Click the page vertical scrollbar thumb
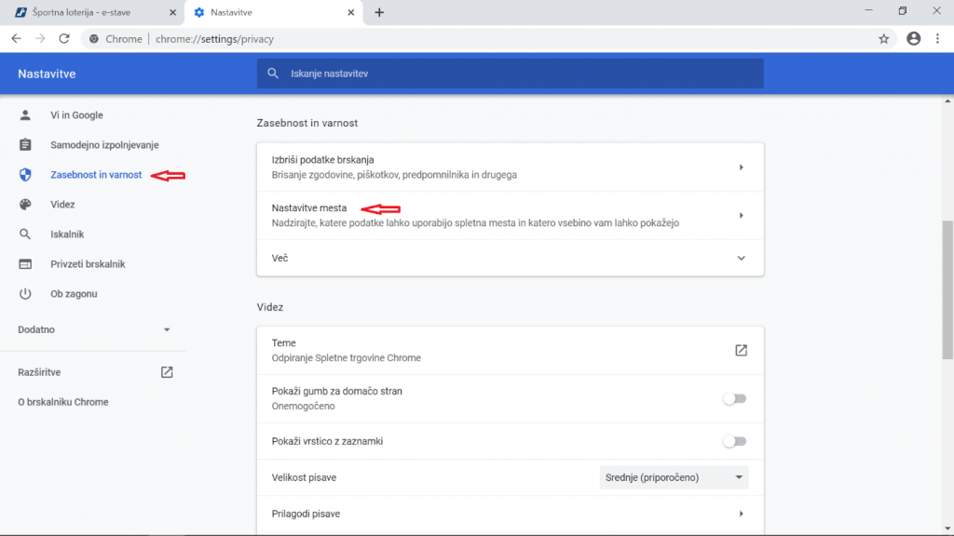The width and height of the screenshot is (954, 536). [947, 290]
